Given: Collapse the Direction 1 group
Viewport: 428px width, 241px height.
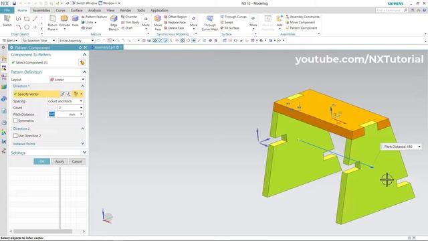Looking at the screenshot, I should 83,86.
